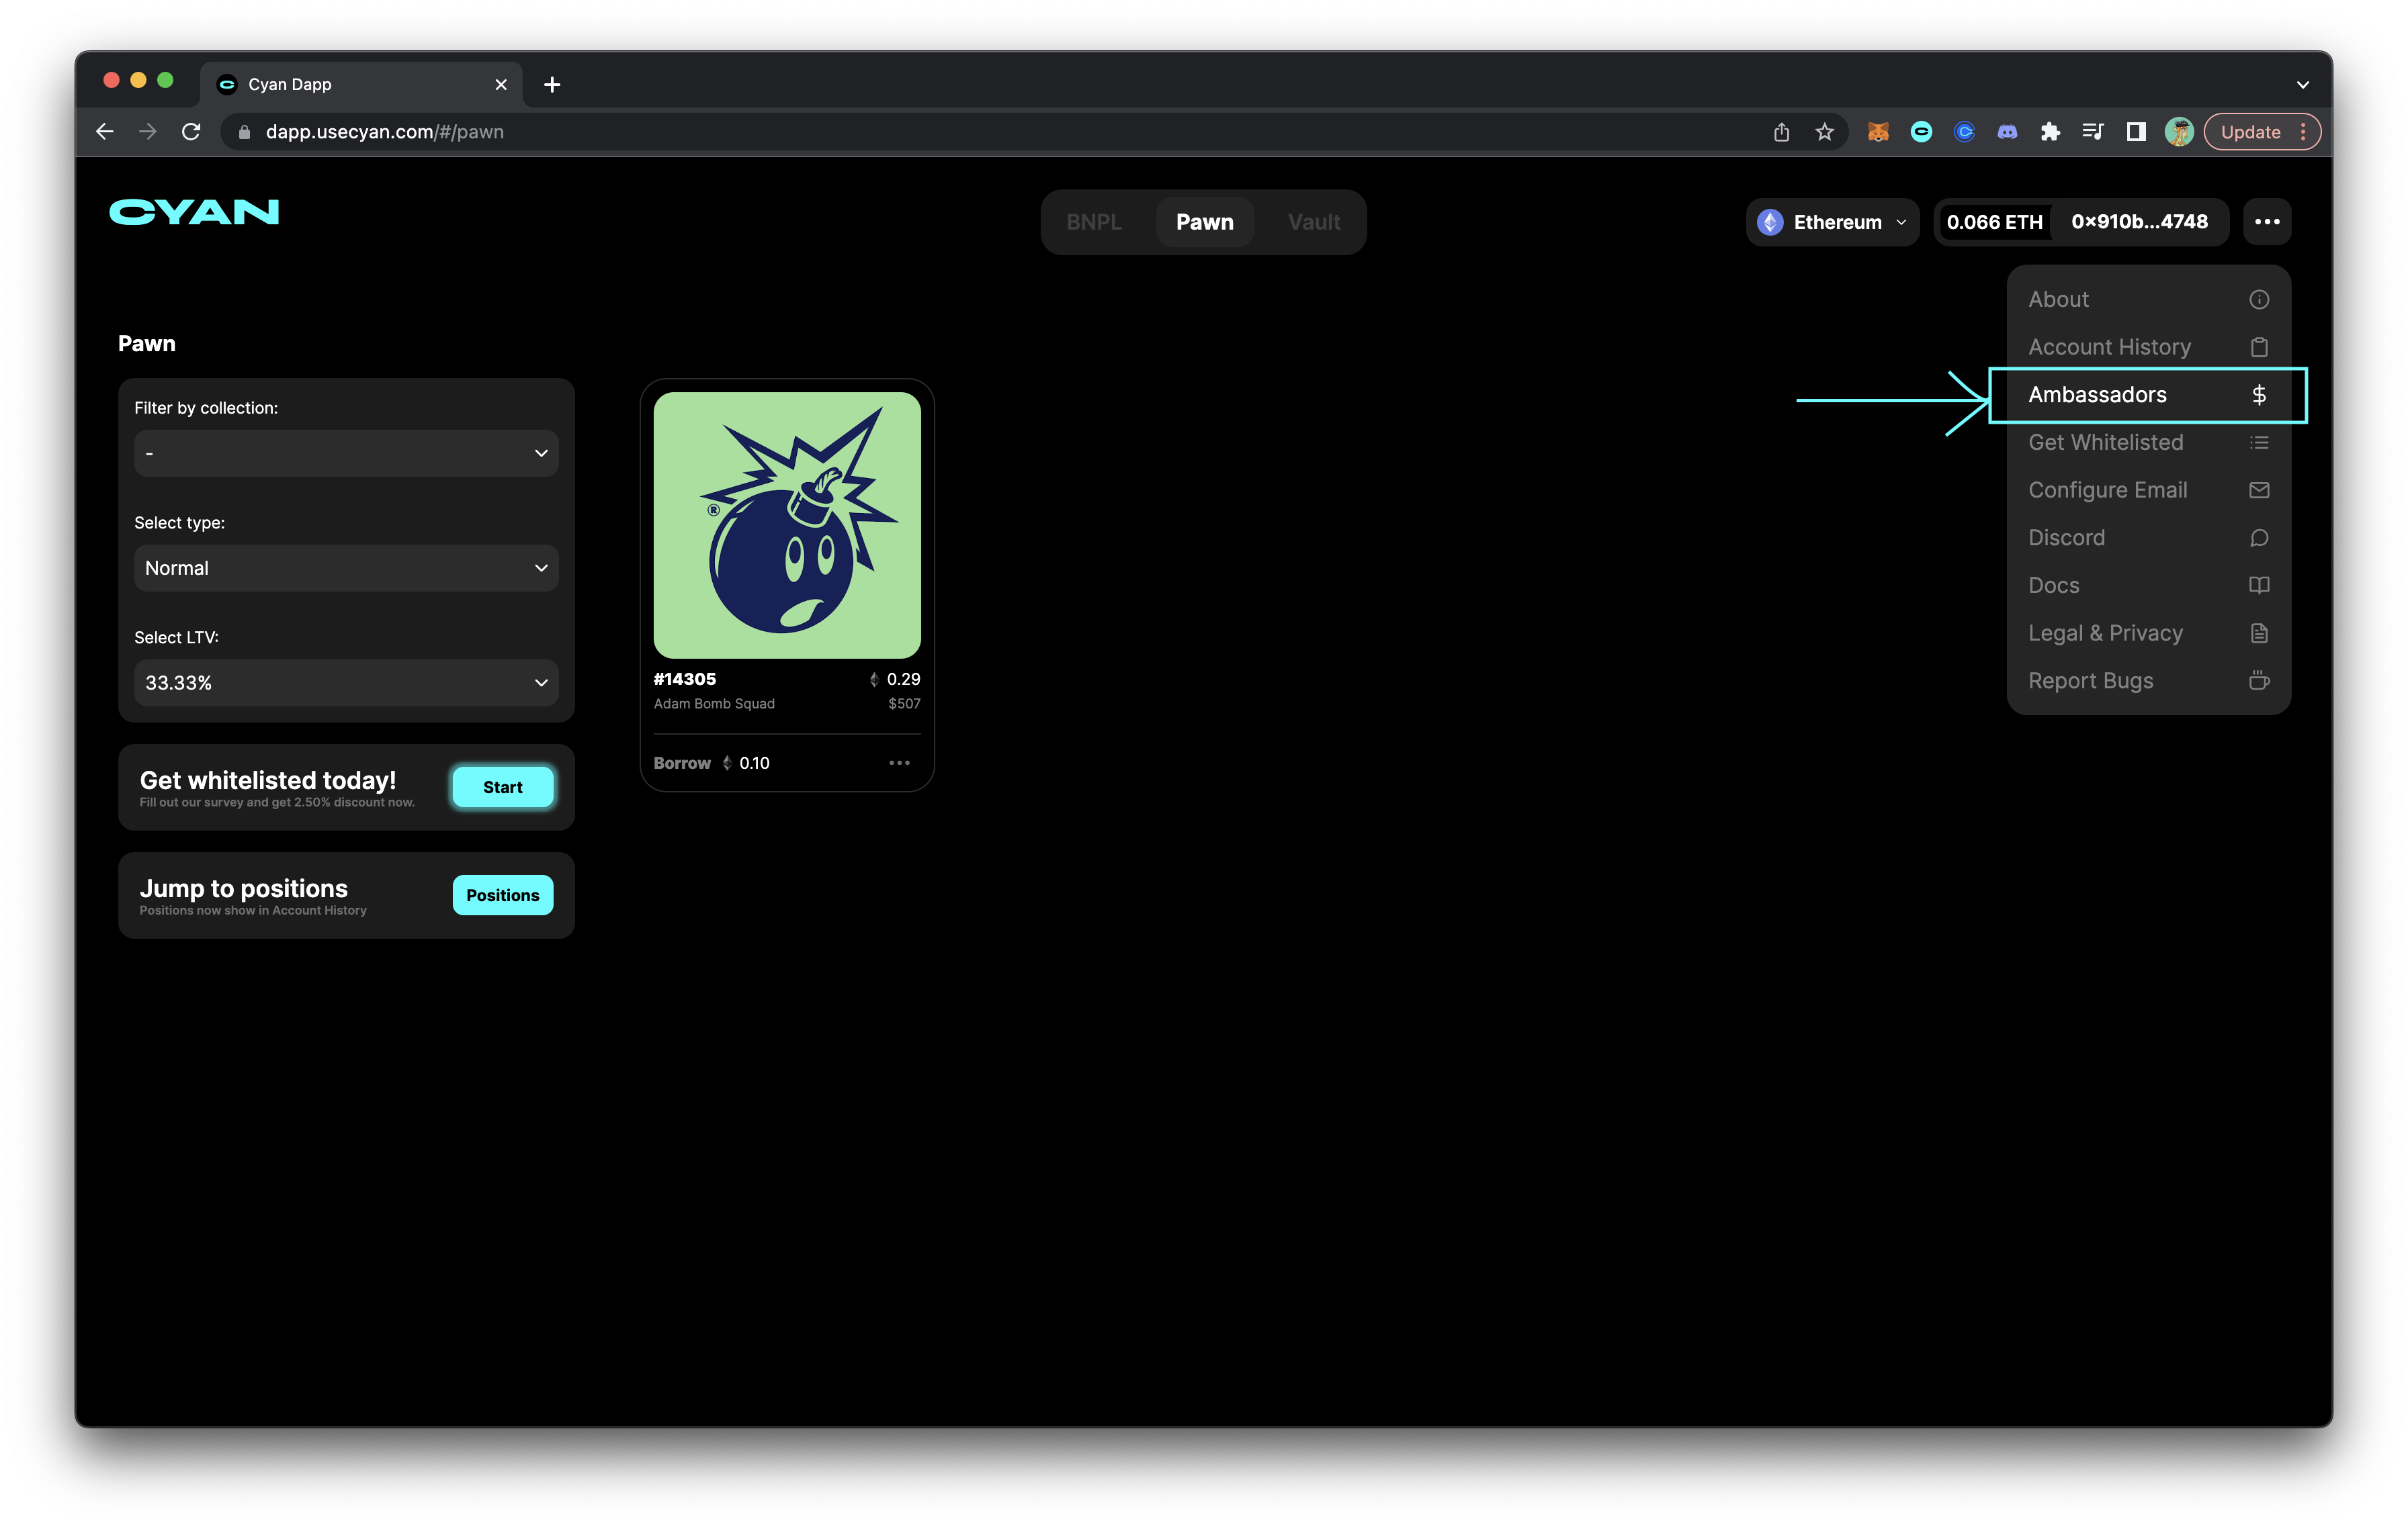Screen dimensions: 2408x1527
Task: Click the Discord extension icon in the toolbar
Action: (x=2007, y=132)
